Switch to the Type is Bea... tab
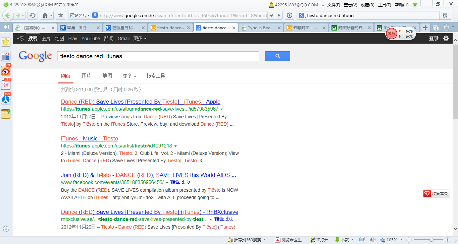The image size is (458, 244). (x=260, y=28)
